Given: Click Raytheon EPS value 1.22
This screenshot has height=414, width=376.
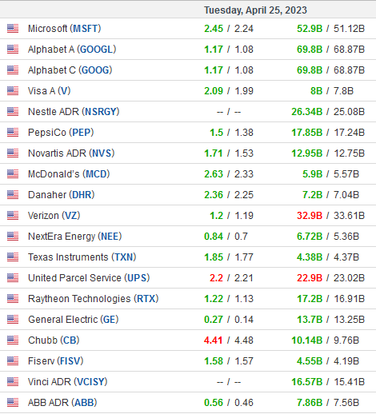Looking at the screenshot, I should [214, 299].
